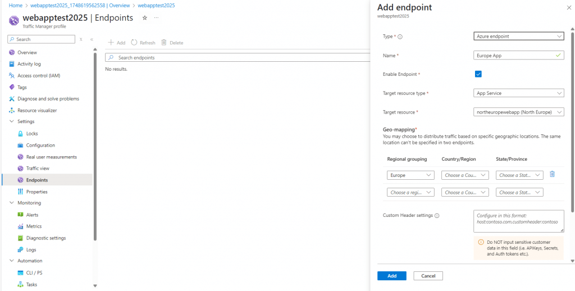Click the info icon next to Type label

(400, 37)
